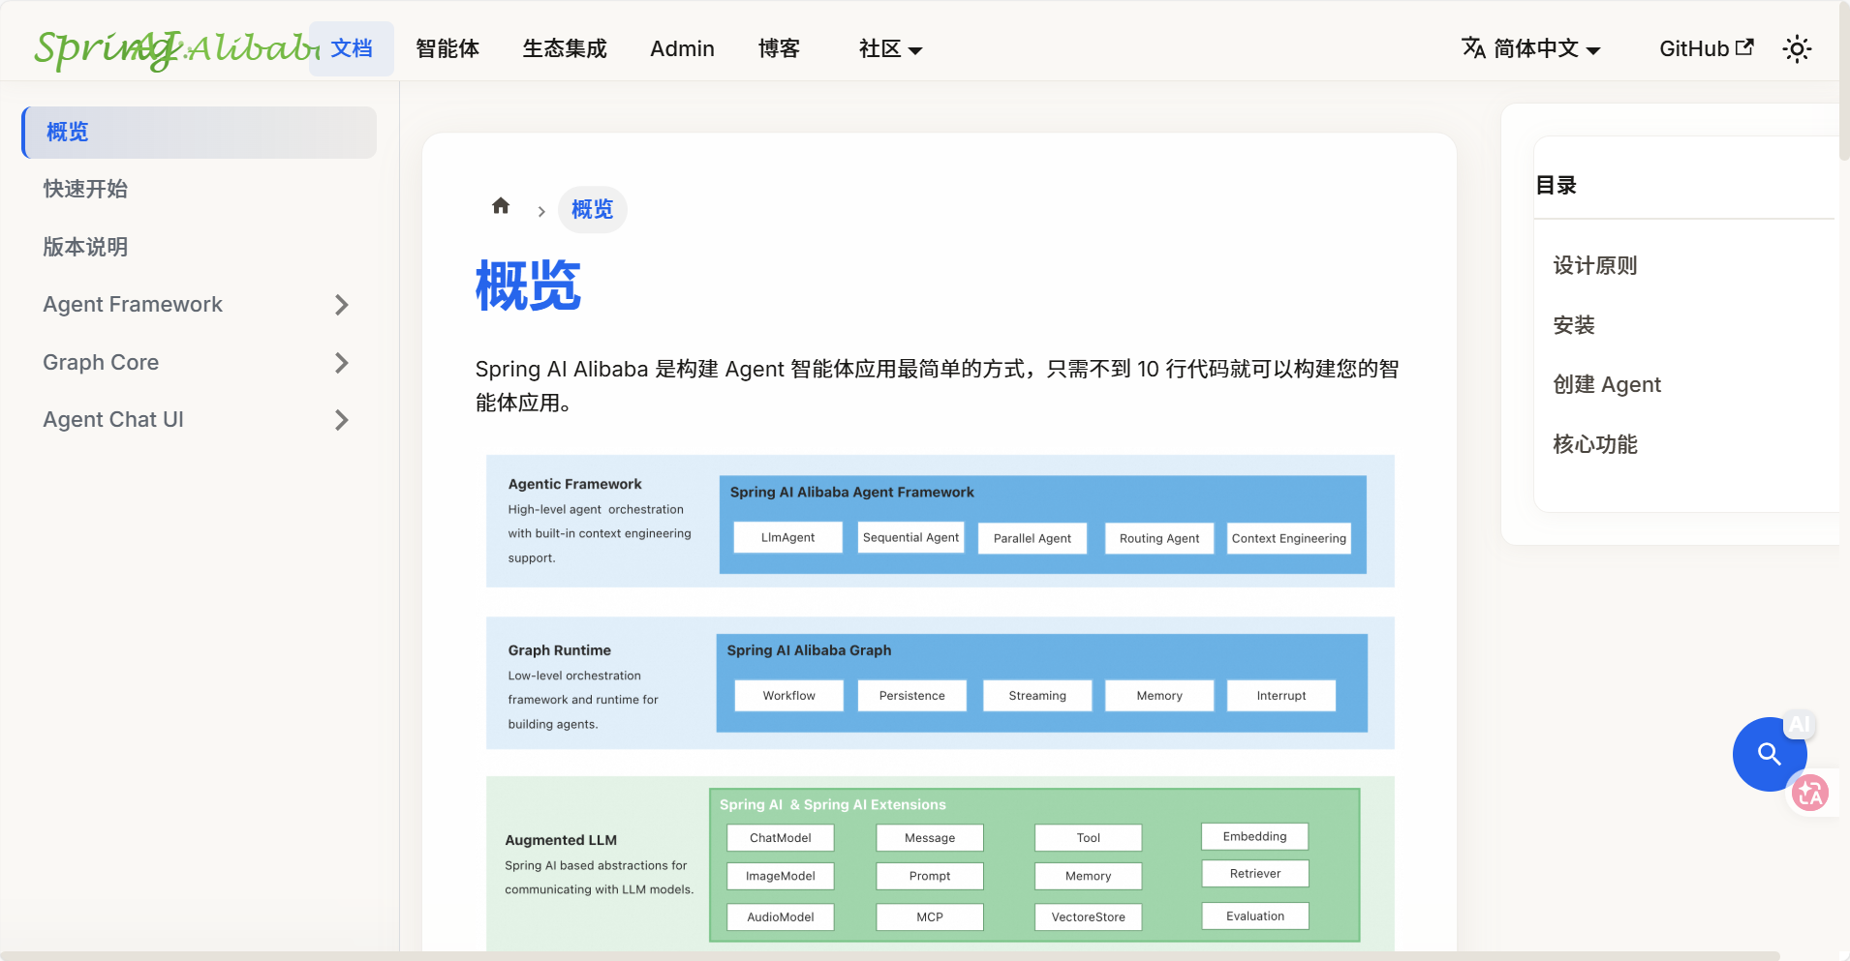This screenshot has width=1850, height=961.
Task: Click the vertical page scrollbar
Action: click(x=1844, y=79)
